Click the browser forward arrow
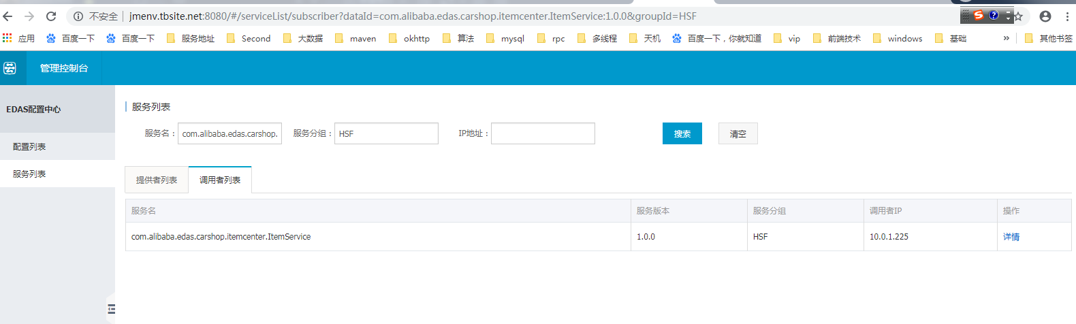Screen dimensions: 1076x324 (29, 16)
